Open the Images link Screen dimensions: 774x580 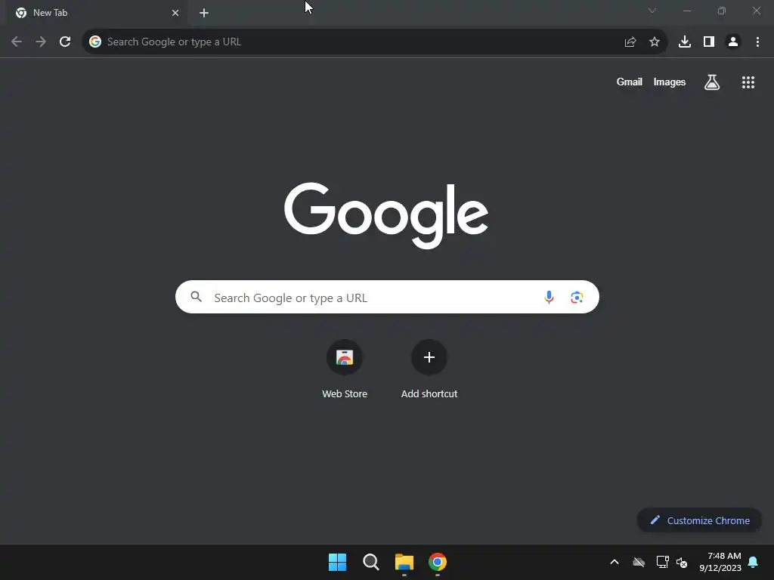tap(670, 82)
